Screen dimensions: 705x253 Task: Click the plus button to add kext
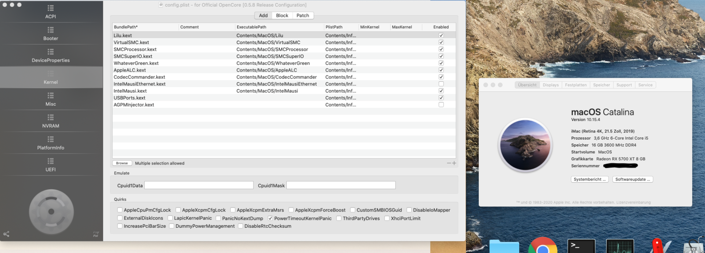coord(454,163)
